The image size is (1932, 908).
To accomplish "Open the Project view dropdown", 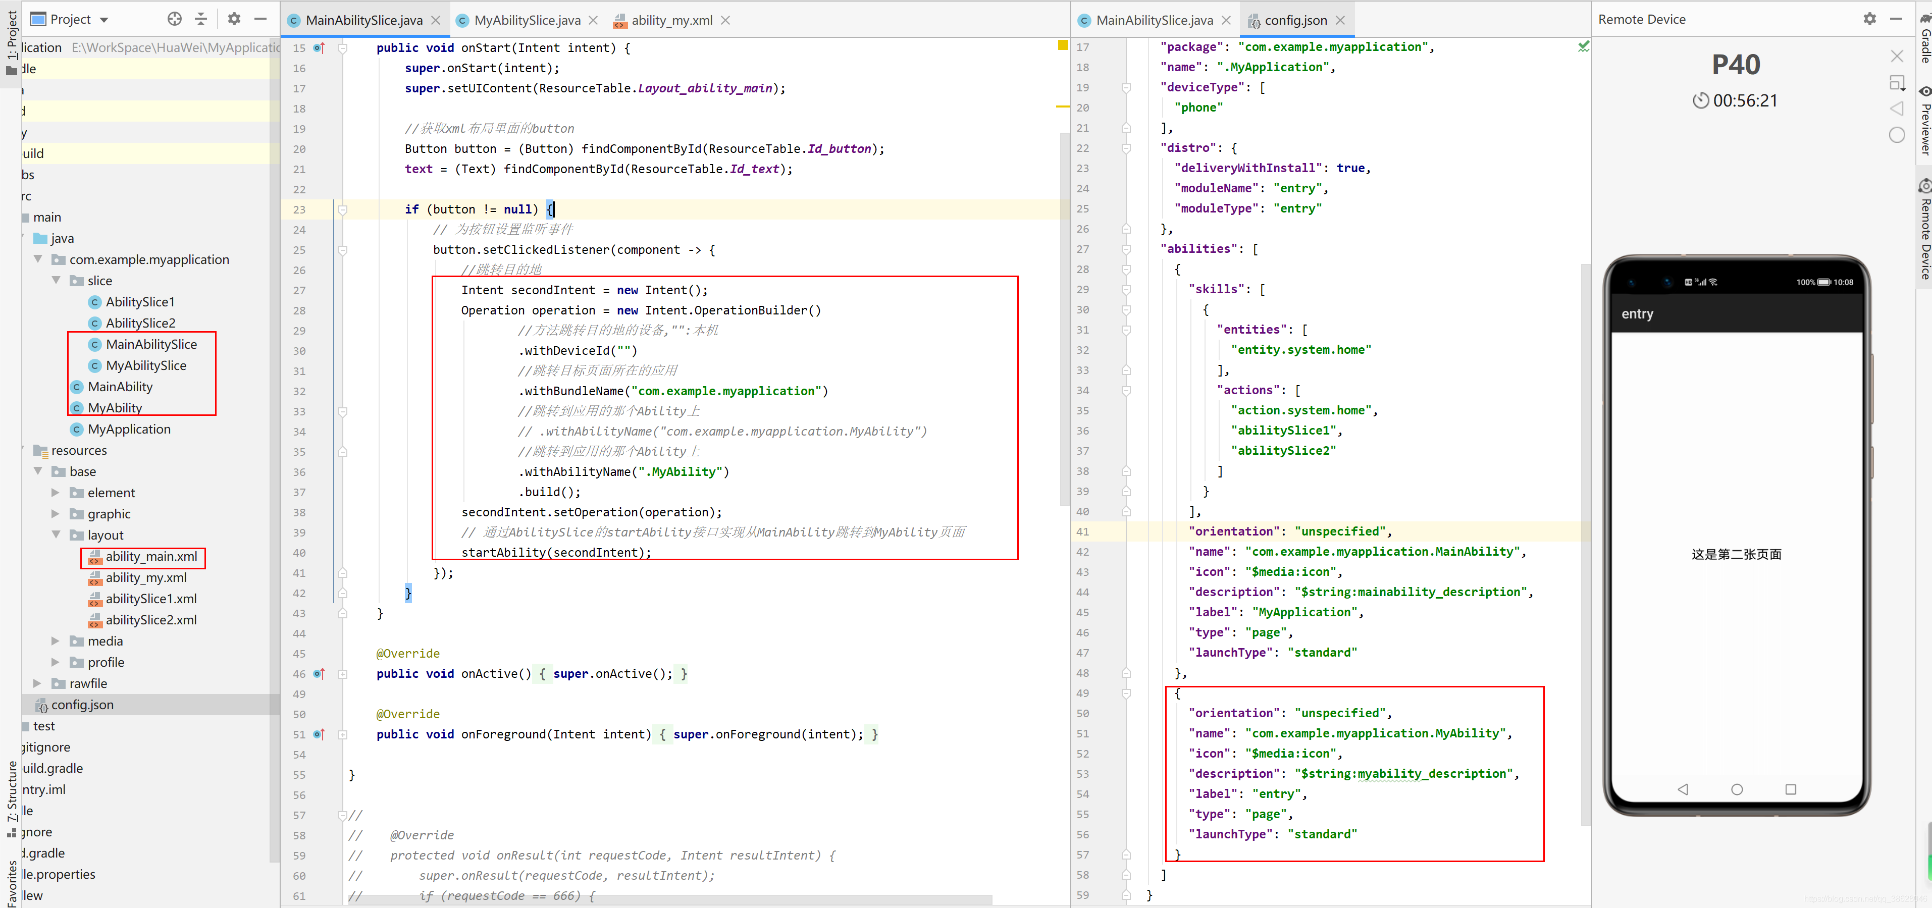I will point(105,20).
